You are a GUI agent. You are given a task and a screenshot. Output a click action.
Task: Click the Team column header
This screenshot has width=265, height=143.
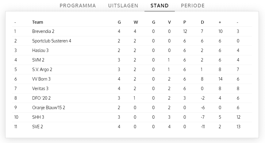(x=37, y=22)
